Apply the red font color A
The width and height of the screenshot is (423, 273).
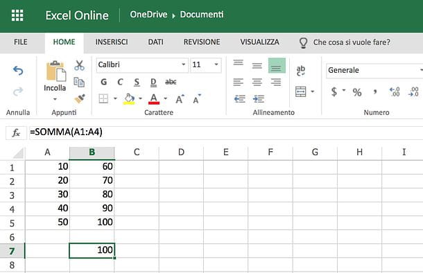(154, 99)
